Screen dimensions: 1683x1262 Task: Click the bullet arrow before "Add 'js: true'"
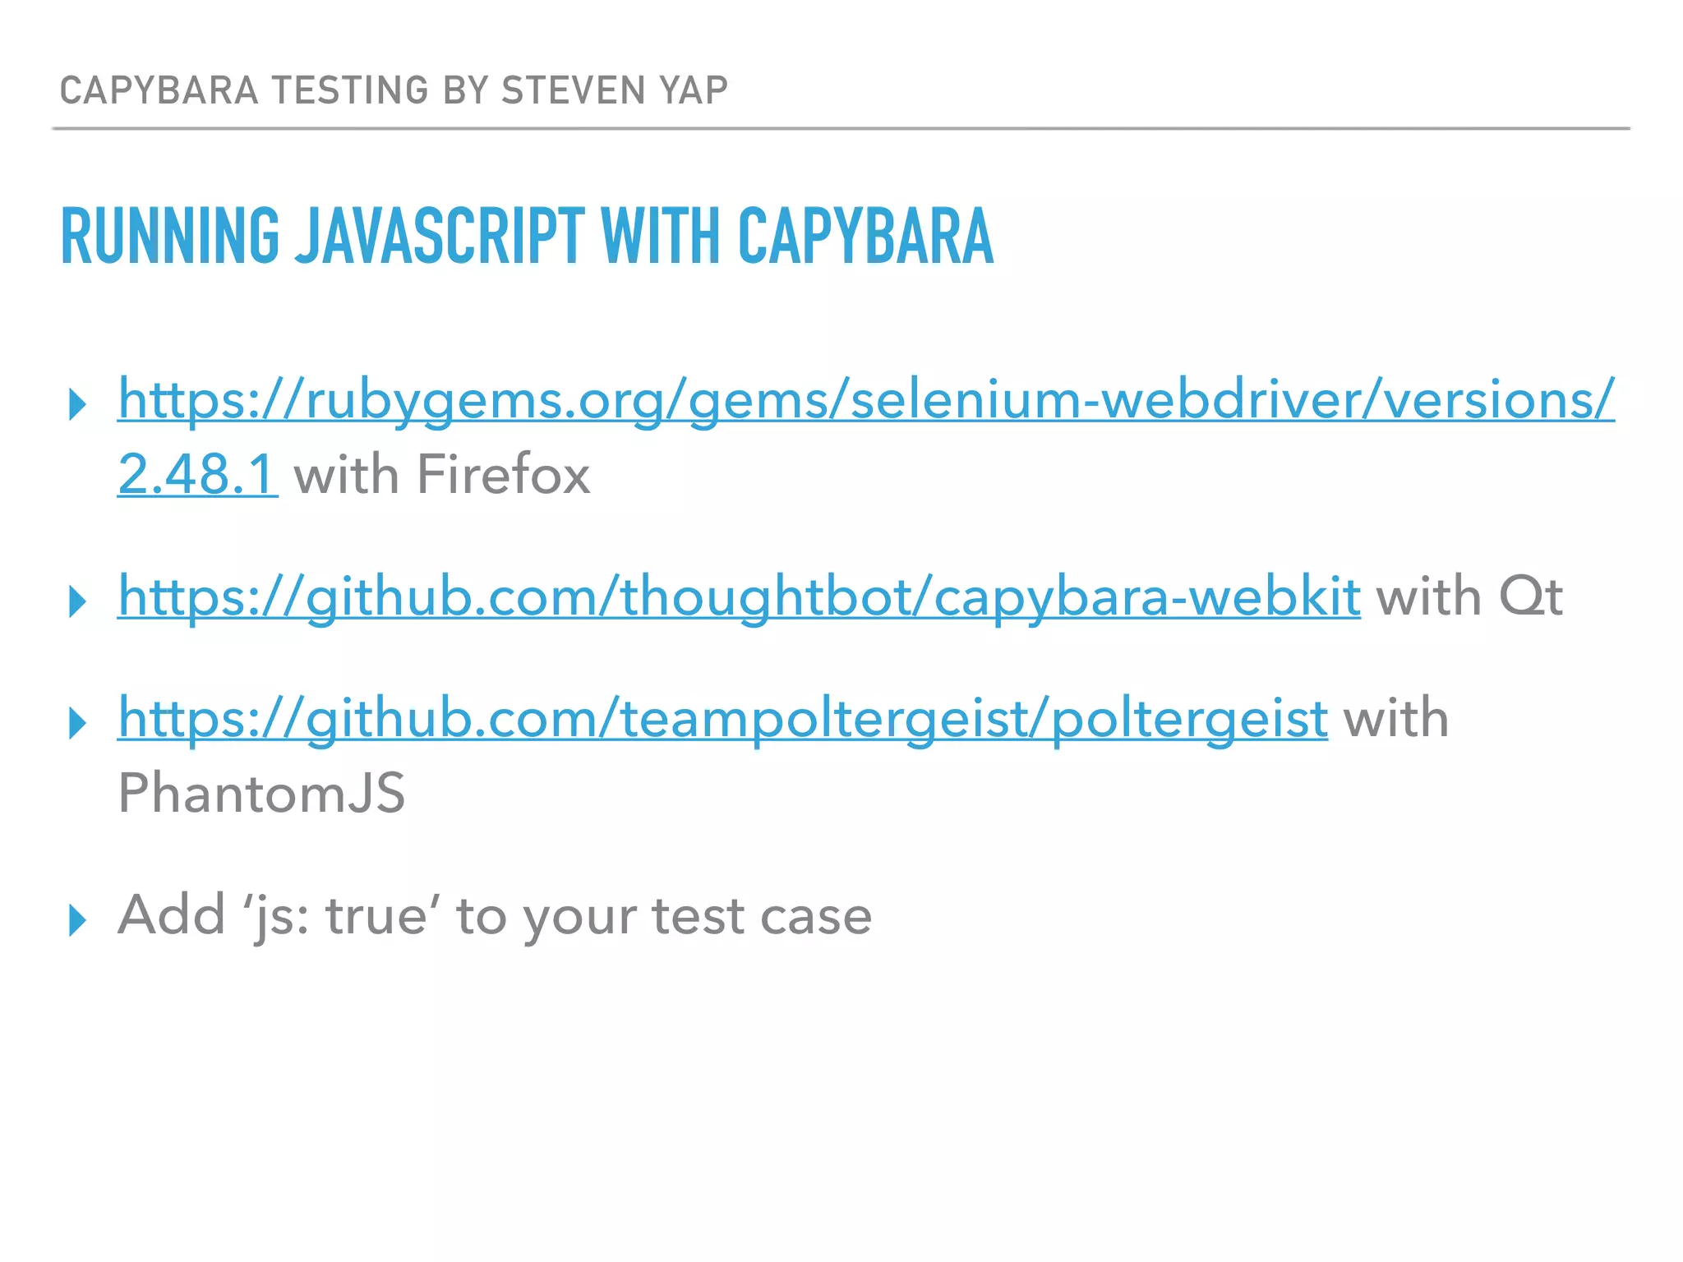pos(78,920)
